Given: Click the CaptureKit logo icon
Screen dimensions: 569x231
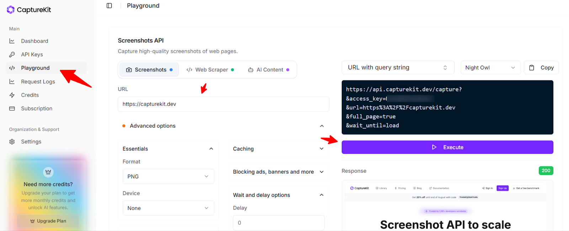Looking at the screenshot, I should [11, 10].
